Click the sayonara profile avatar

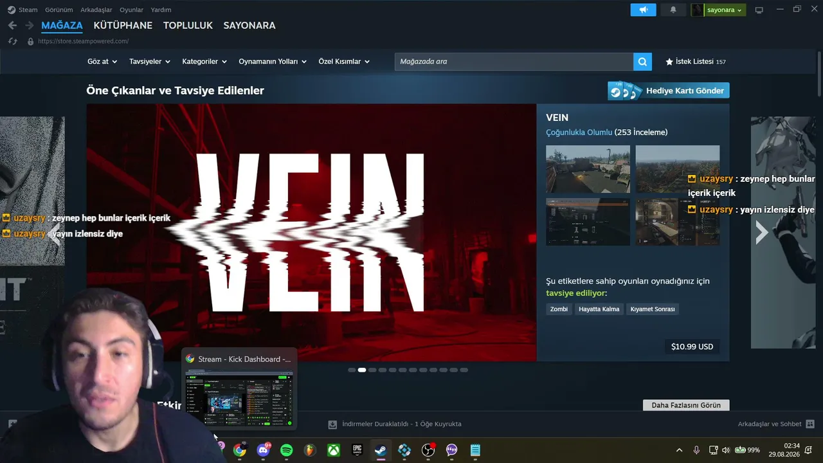698,10
